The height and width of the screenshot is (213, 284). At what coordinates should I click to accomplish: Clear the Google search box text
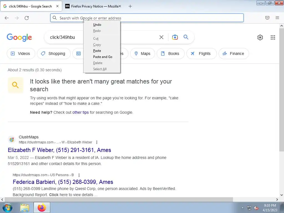(161, 37)
